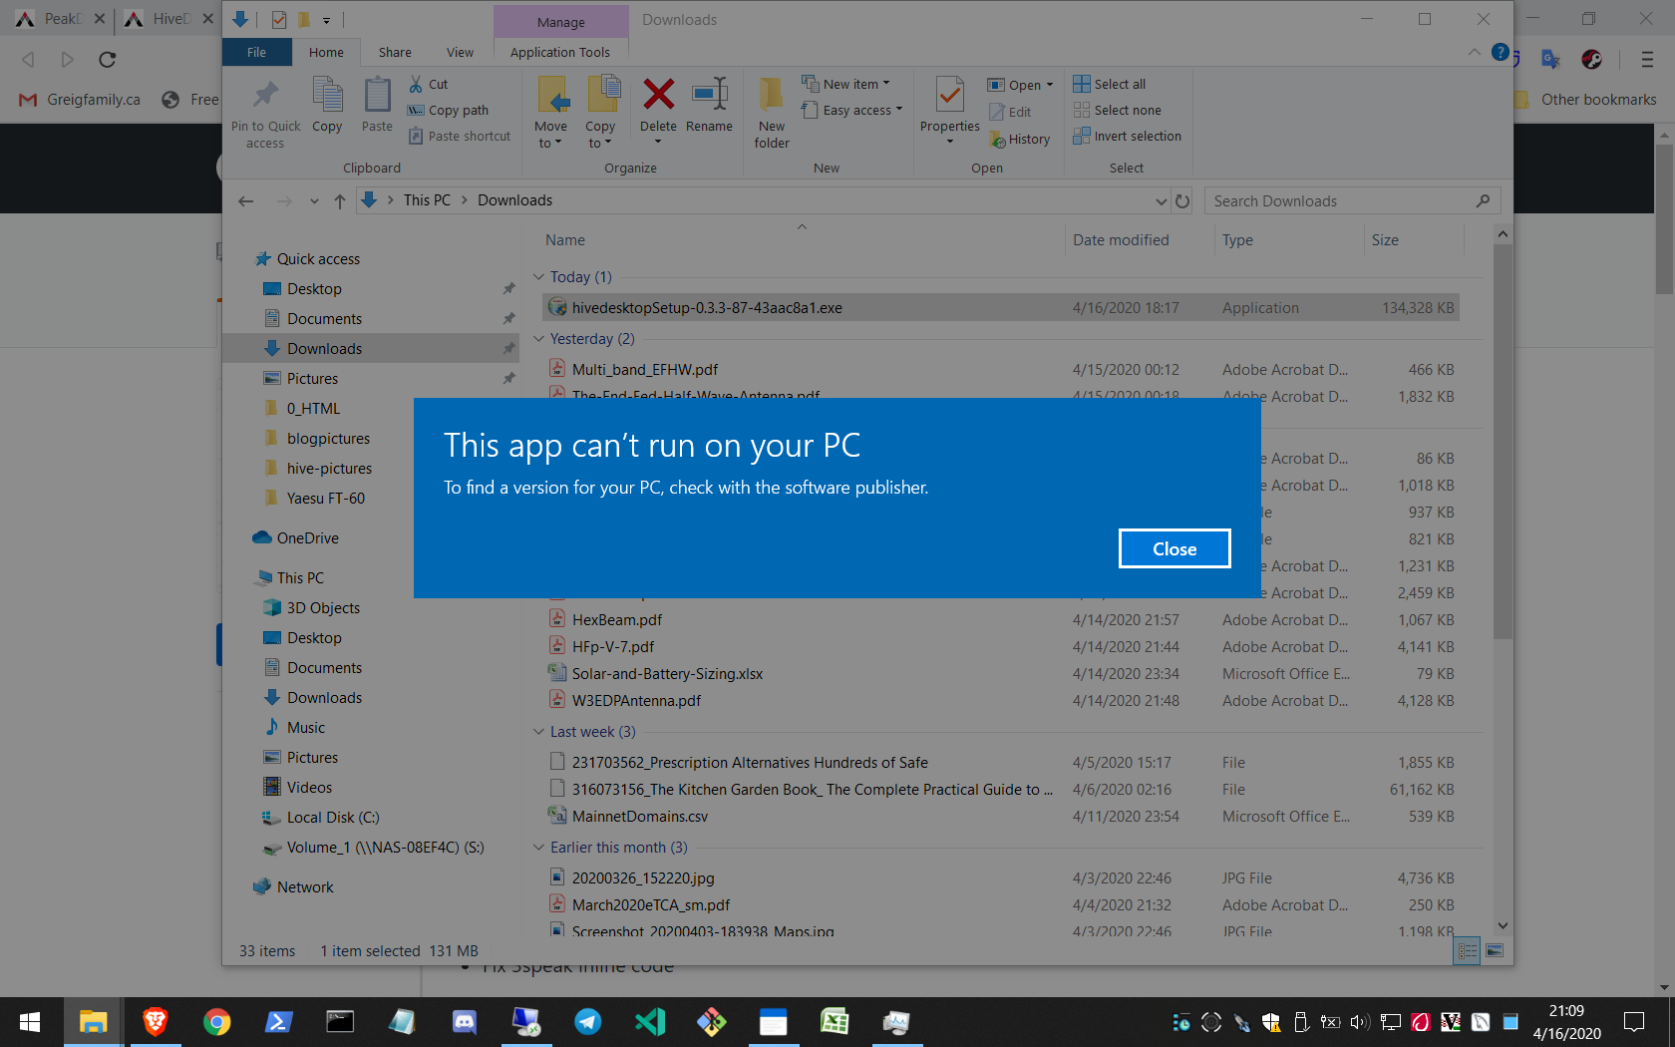Select Multi_band_EFHW.pdf file
The width and height of the screenshot is (1675, 1047).
1000,369
